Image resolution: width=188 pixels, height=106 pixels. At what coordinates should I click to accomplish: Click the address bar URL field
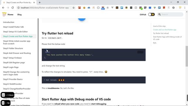pos(45,8)
